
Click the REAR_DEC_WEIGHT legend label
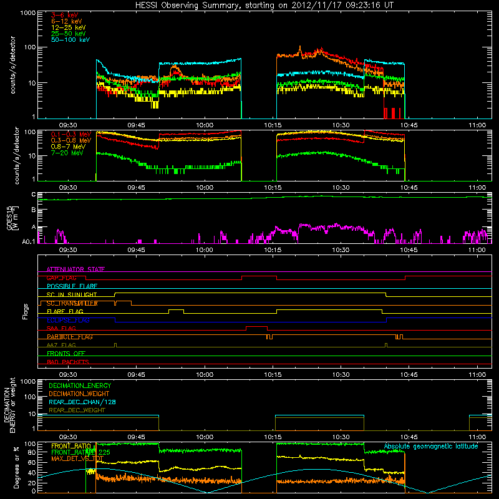point(77,410)
